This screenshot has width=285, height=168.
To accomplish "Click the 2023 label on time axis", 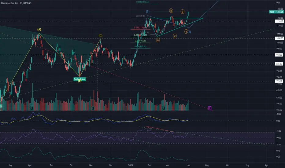I will (x=130, y=165).
